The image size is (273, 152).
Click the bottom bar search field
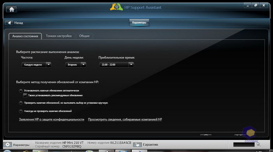tap(244, 145)
